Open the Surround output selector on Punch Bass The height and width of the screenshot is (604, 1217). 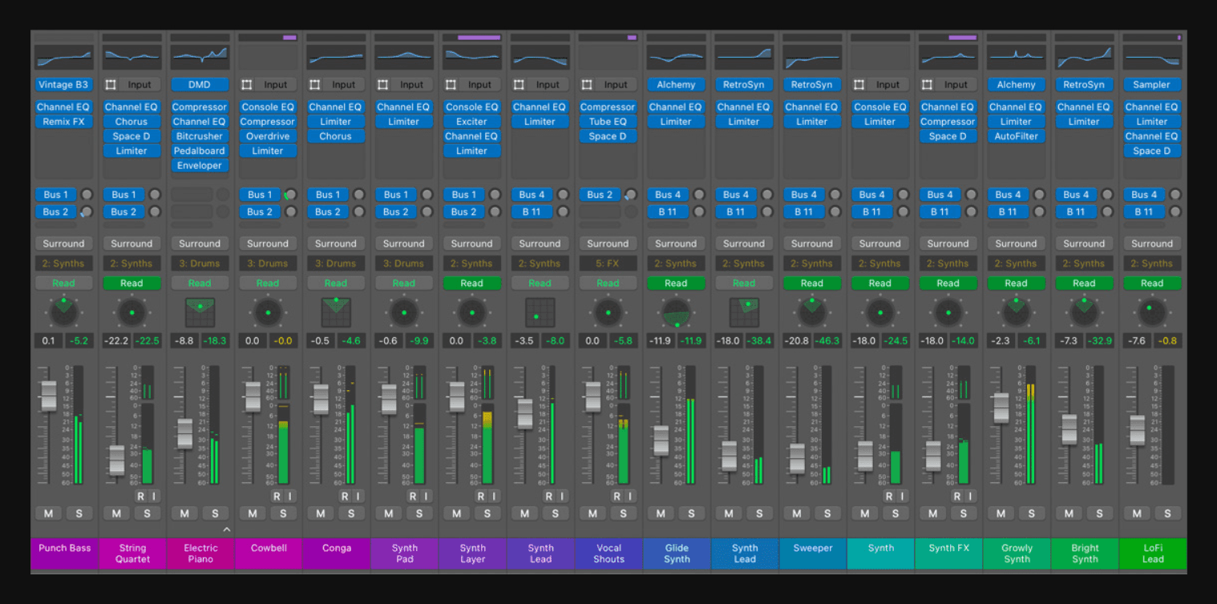tap(64, 243)
